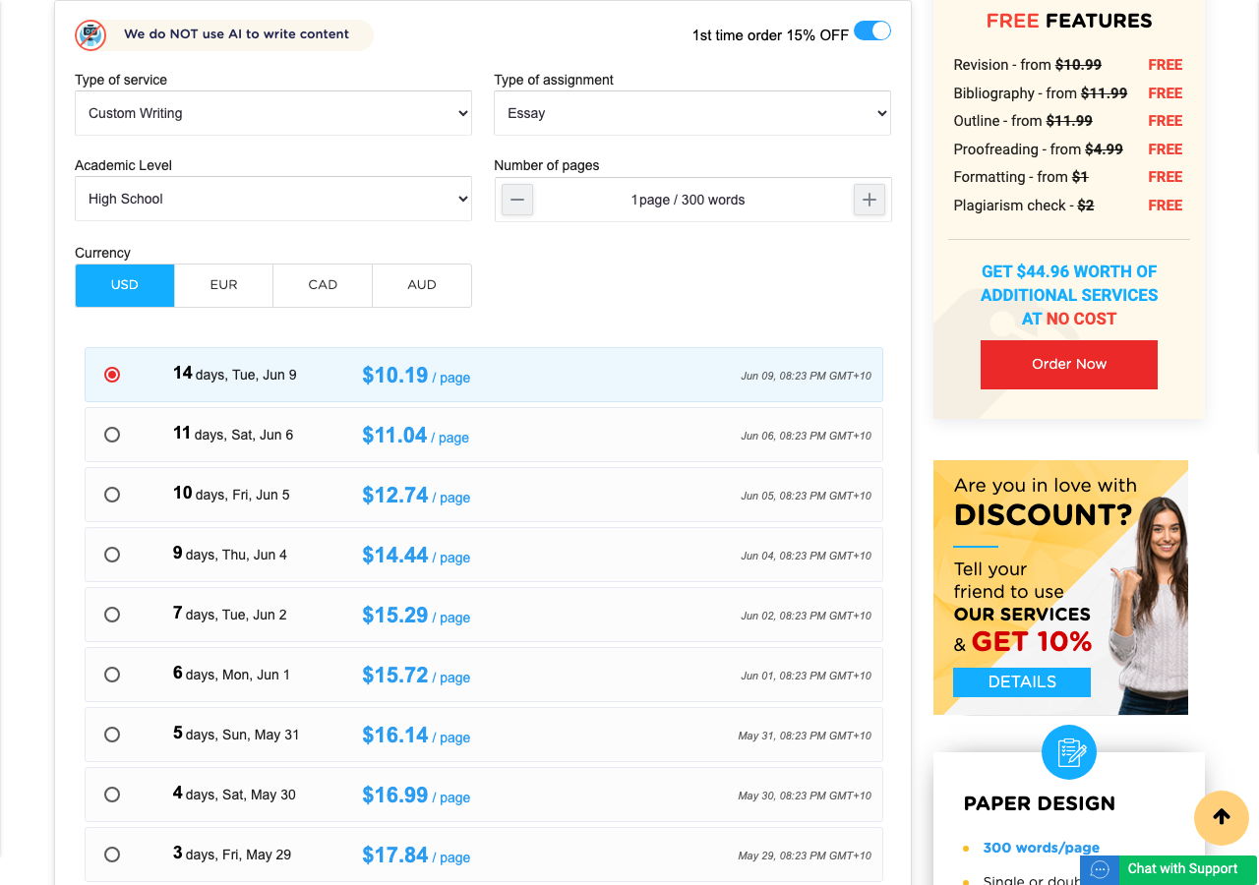Click the $15.72 / page price
Screen dimensions: 1259x885
(416, 675)
